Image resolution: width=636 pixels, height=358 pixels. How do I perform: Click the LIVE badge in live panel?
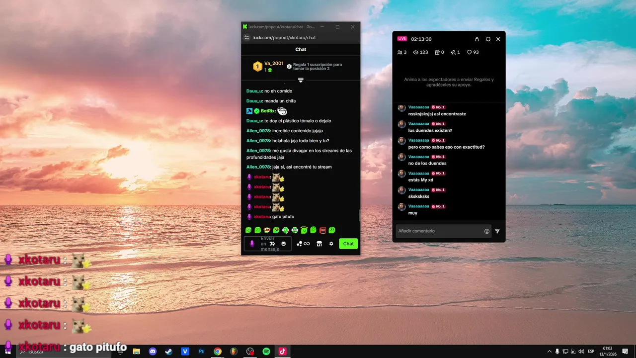(x=402, y=39)
